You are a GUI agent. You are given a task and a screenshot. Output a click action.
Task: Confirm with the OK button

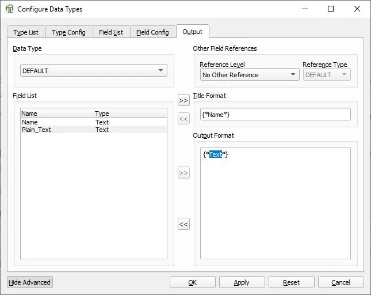pos(192,282)
